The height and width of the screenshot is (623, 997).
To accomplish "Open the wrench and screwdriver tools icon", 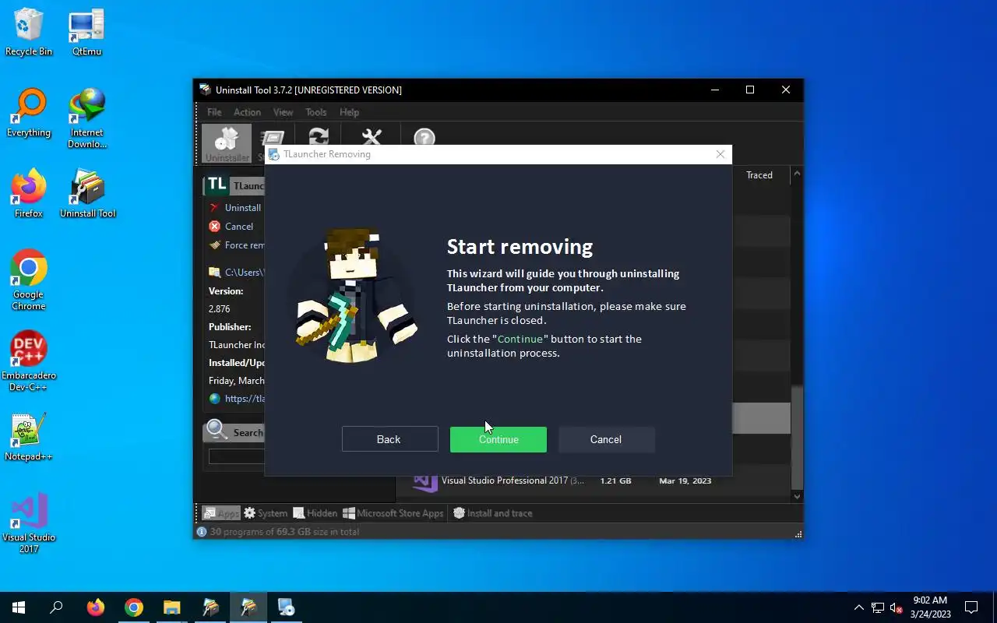I will pyautogui.click(x=372, y=138).
